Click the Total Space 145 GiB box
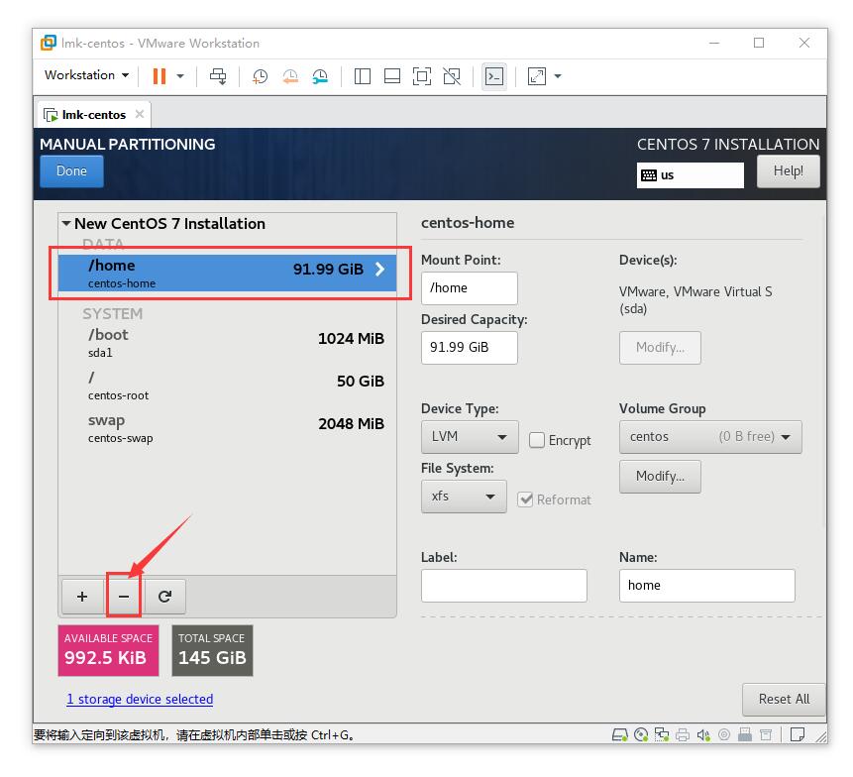This screenshot has height=777, width=853. [212, 651]
